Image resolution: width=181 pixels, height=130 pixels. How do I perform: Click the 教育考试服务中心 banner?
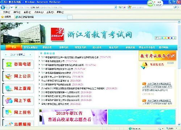click(x=157, y=56)
